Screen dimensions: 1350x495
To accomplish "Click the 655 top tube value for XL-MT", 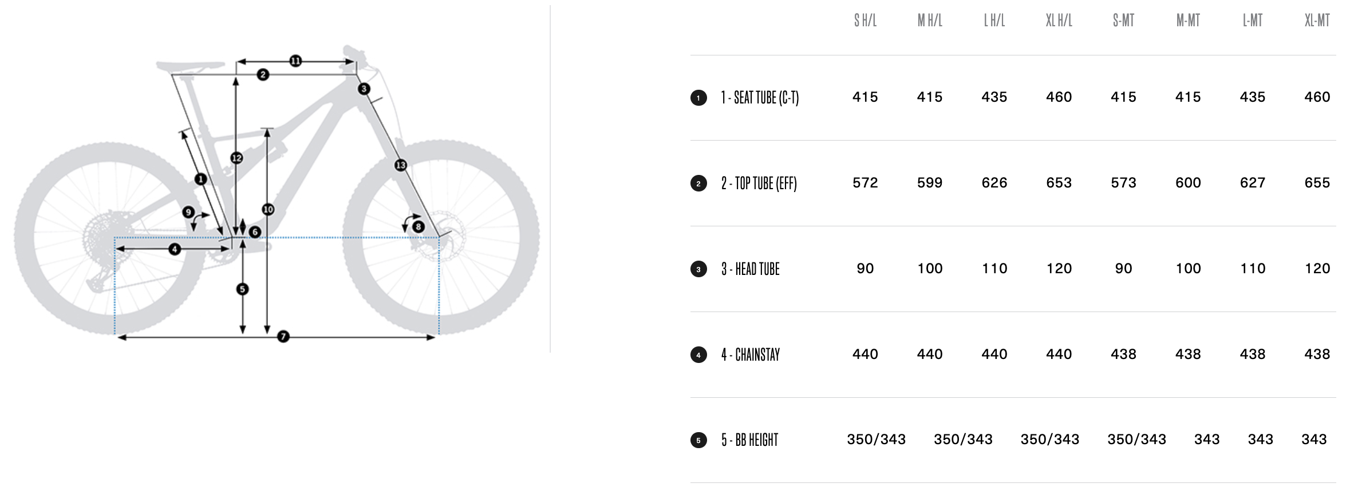I will [x=1317, y=183].
